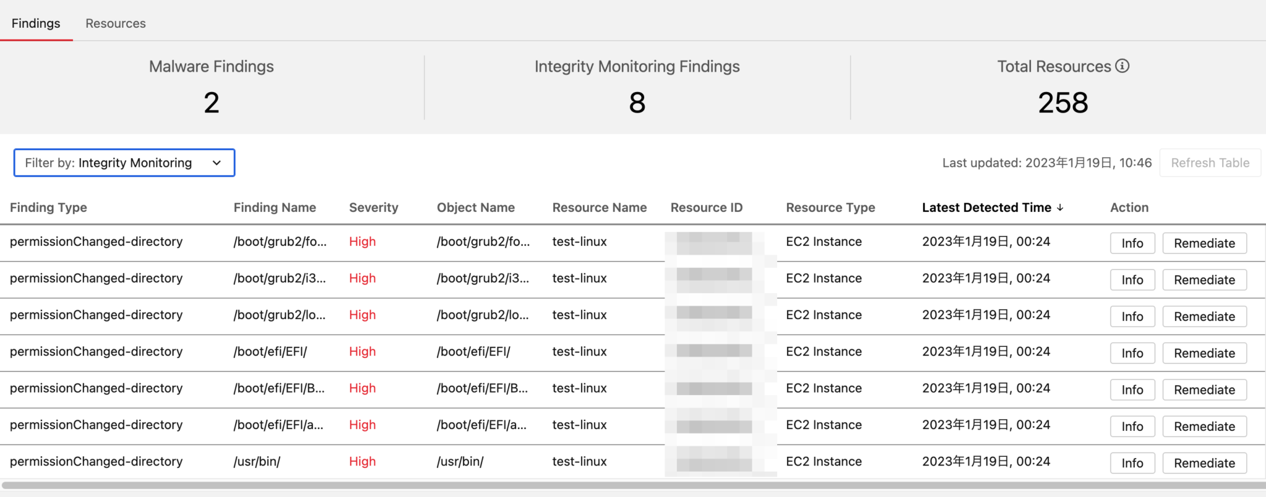Click the sort arrow on Latest Detected Time
The width and height of the screenshot is (1266, 497).
pos(1061,207)
